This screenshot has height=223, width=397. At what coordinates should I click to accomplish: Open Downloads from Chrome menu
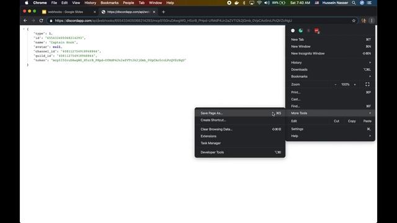click(331, 69)
